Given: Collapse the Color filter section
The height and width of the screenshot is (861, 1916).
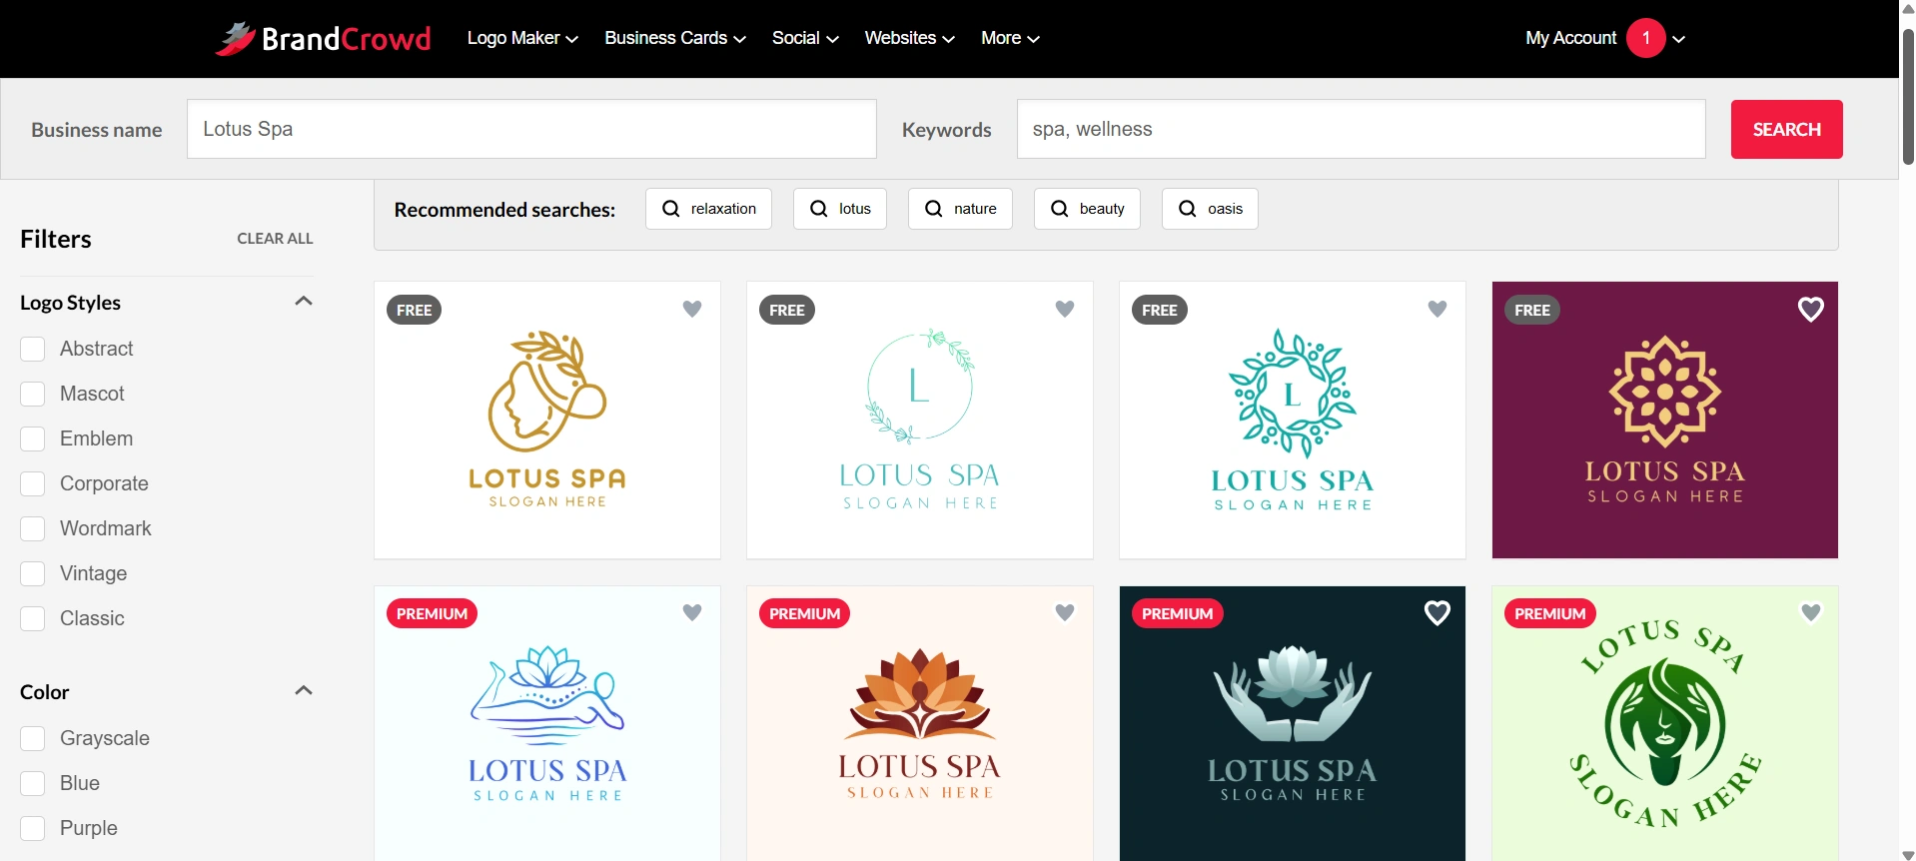Looking at the screenshot, I should click(x=304, y=690).
